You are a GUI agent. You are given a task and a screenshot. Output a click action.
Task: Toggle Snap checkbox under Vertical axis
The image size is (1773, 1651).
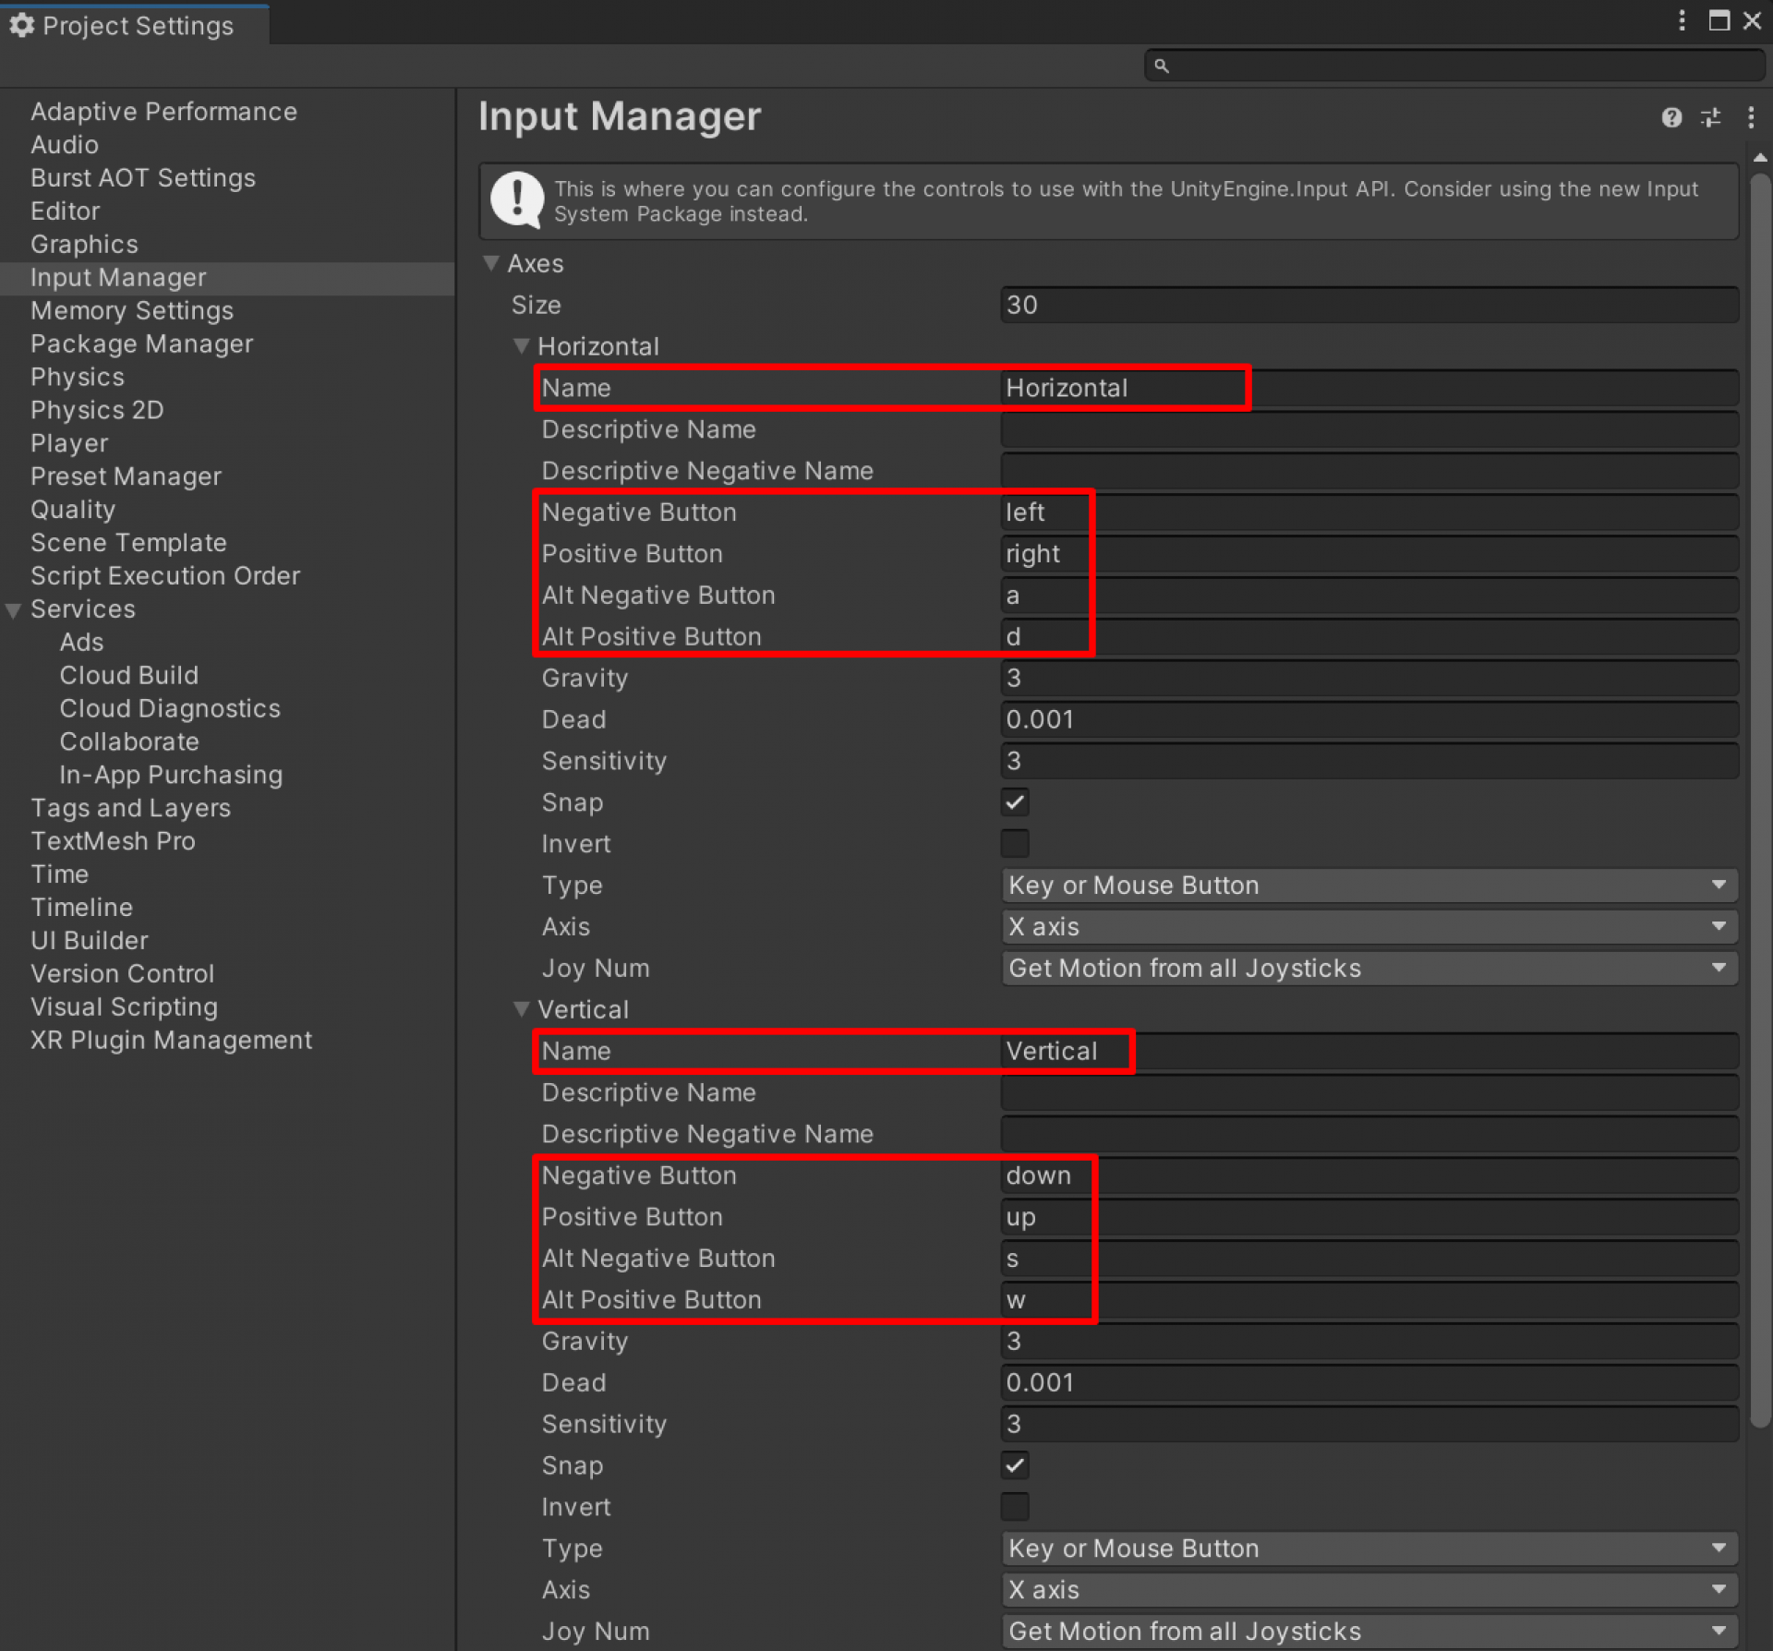[1015, 1465]
